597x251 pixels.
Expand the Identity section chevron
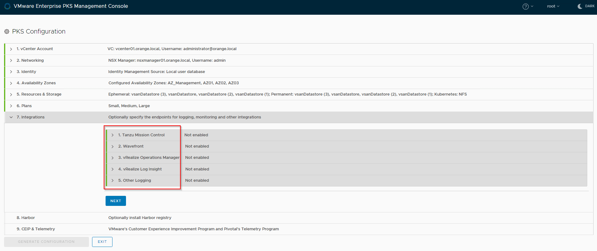pyautogui.click(x=11, y=72)
